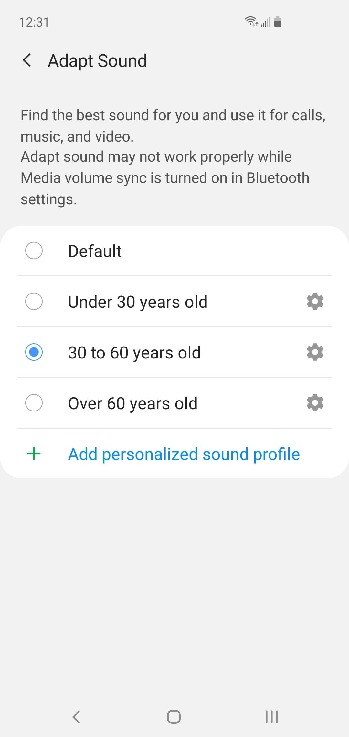Tap the cellular signal strength icon
This screenshot has height=737, width=349.
tap(266, 22)
